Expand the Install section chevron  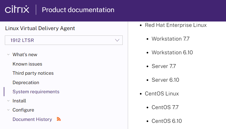8,101
